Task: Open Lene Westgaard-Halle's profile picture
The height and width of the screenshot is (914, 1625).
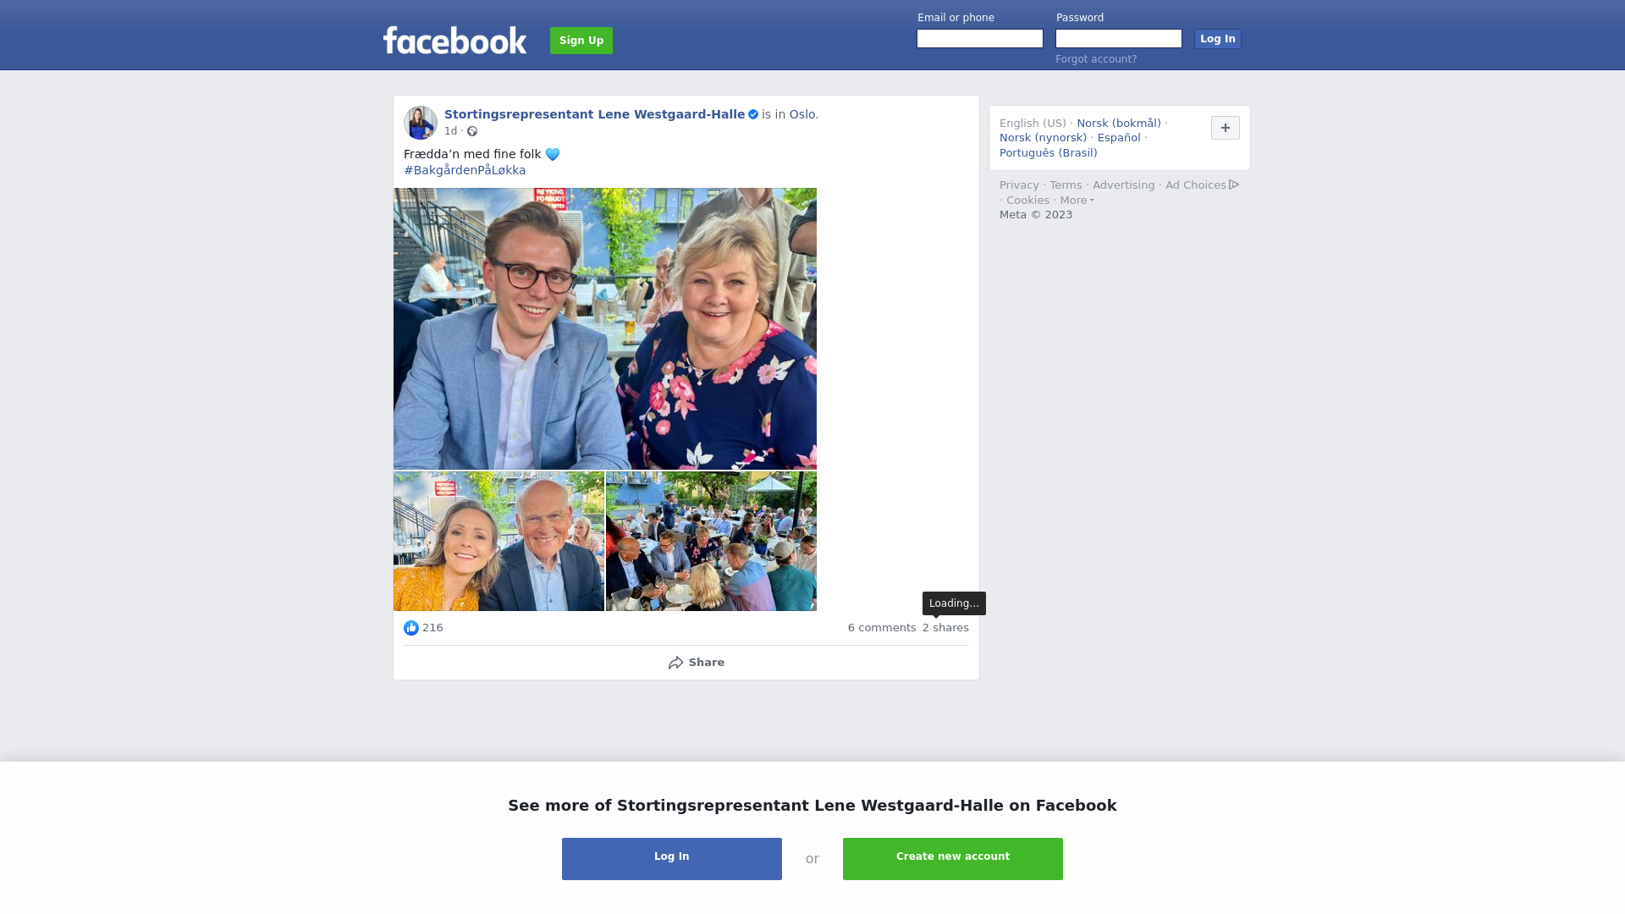Action: click(x=421, y=123)
